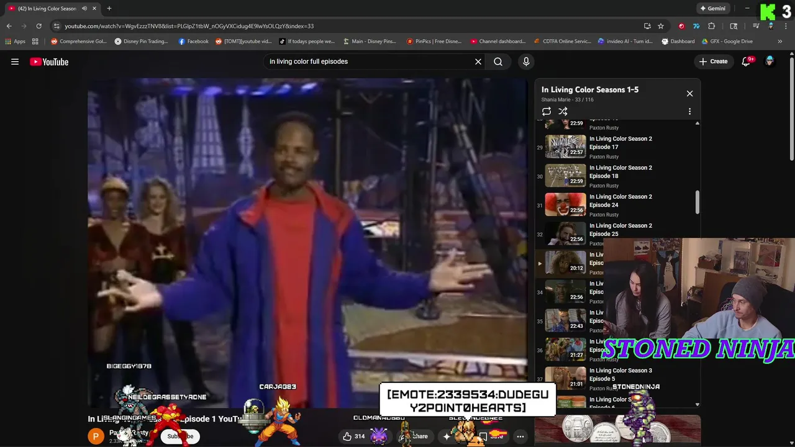Open the Disney Pin Trading bookmark
The image size is (795, 447).
click(x=141, y=42)
